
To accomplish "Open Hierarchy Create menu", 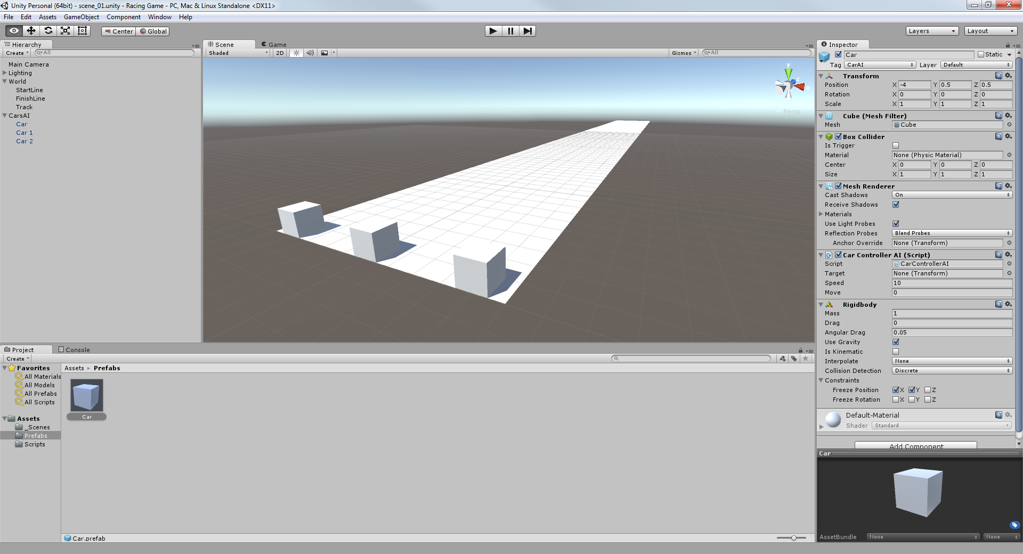I will 17,53.
